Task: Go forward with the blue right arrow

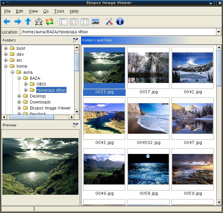Action: (18, 22)
